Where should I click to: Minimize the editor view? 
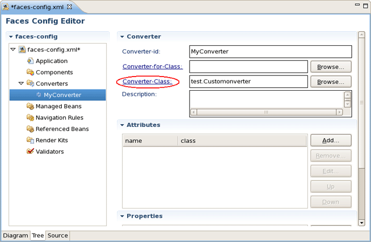pyautogui.click(x=357, y=5)
